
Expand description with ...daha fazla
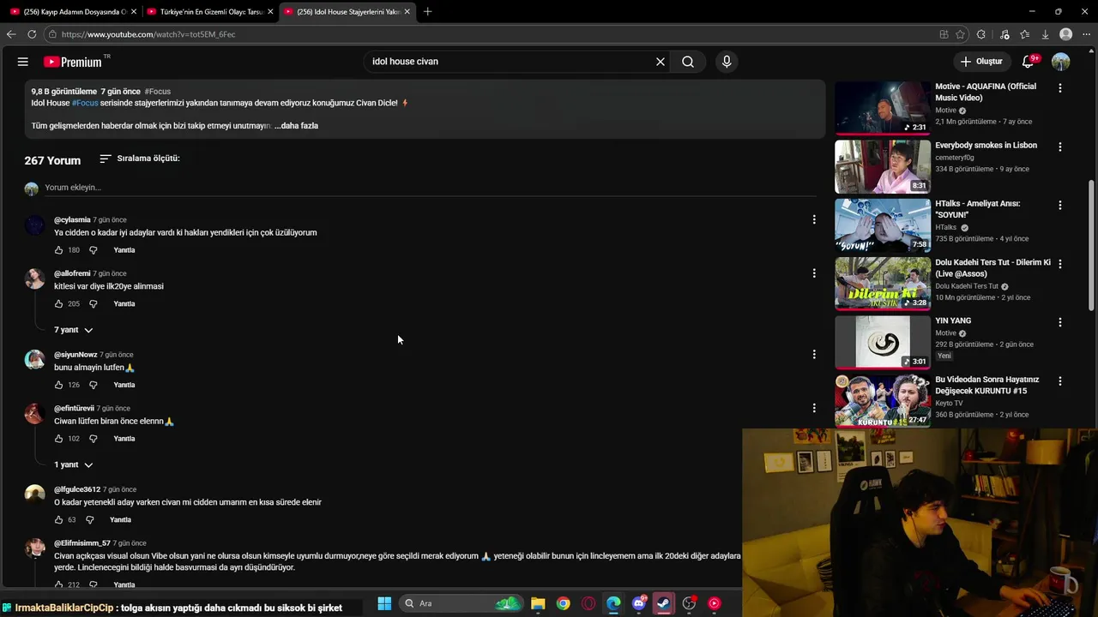click(x=297, y=126)
